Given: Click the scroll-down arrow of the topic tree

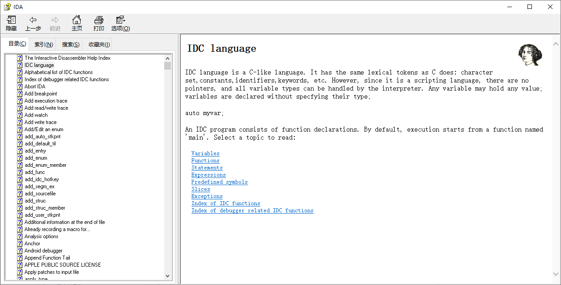Looking at the screenshot, I should coord(167,276).
